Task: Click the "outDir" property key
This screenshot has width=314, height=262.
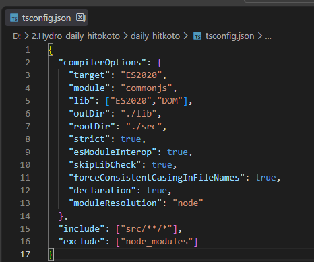Action: pyautogui.click(x=90, y=114)
